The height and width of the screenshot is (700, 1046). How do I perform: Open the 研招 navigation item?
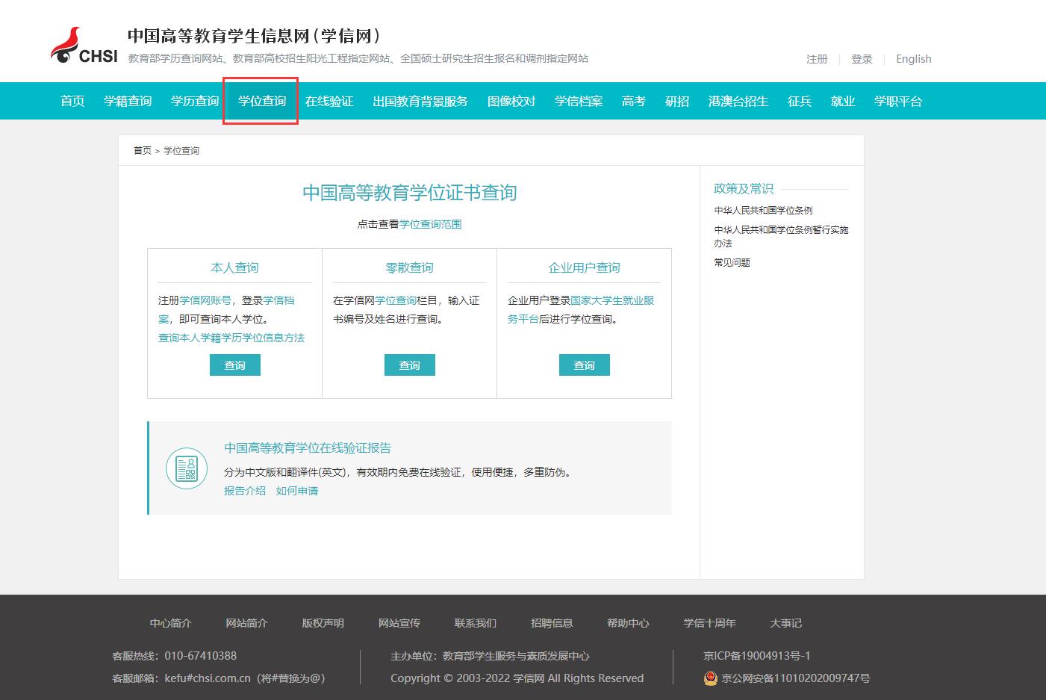[x=677, y=101]
